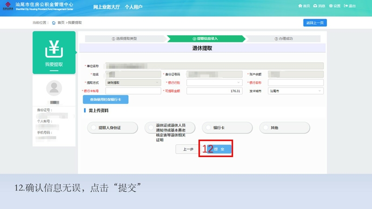
Task: Click 查询使用社保银行卡 button
Action: [106, 100]
